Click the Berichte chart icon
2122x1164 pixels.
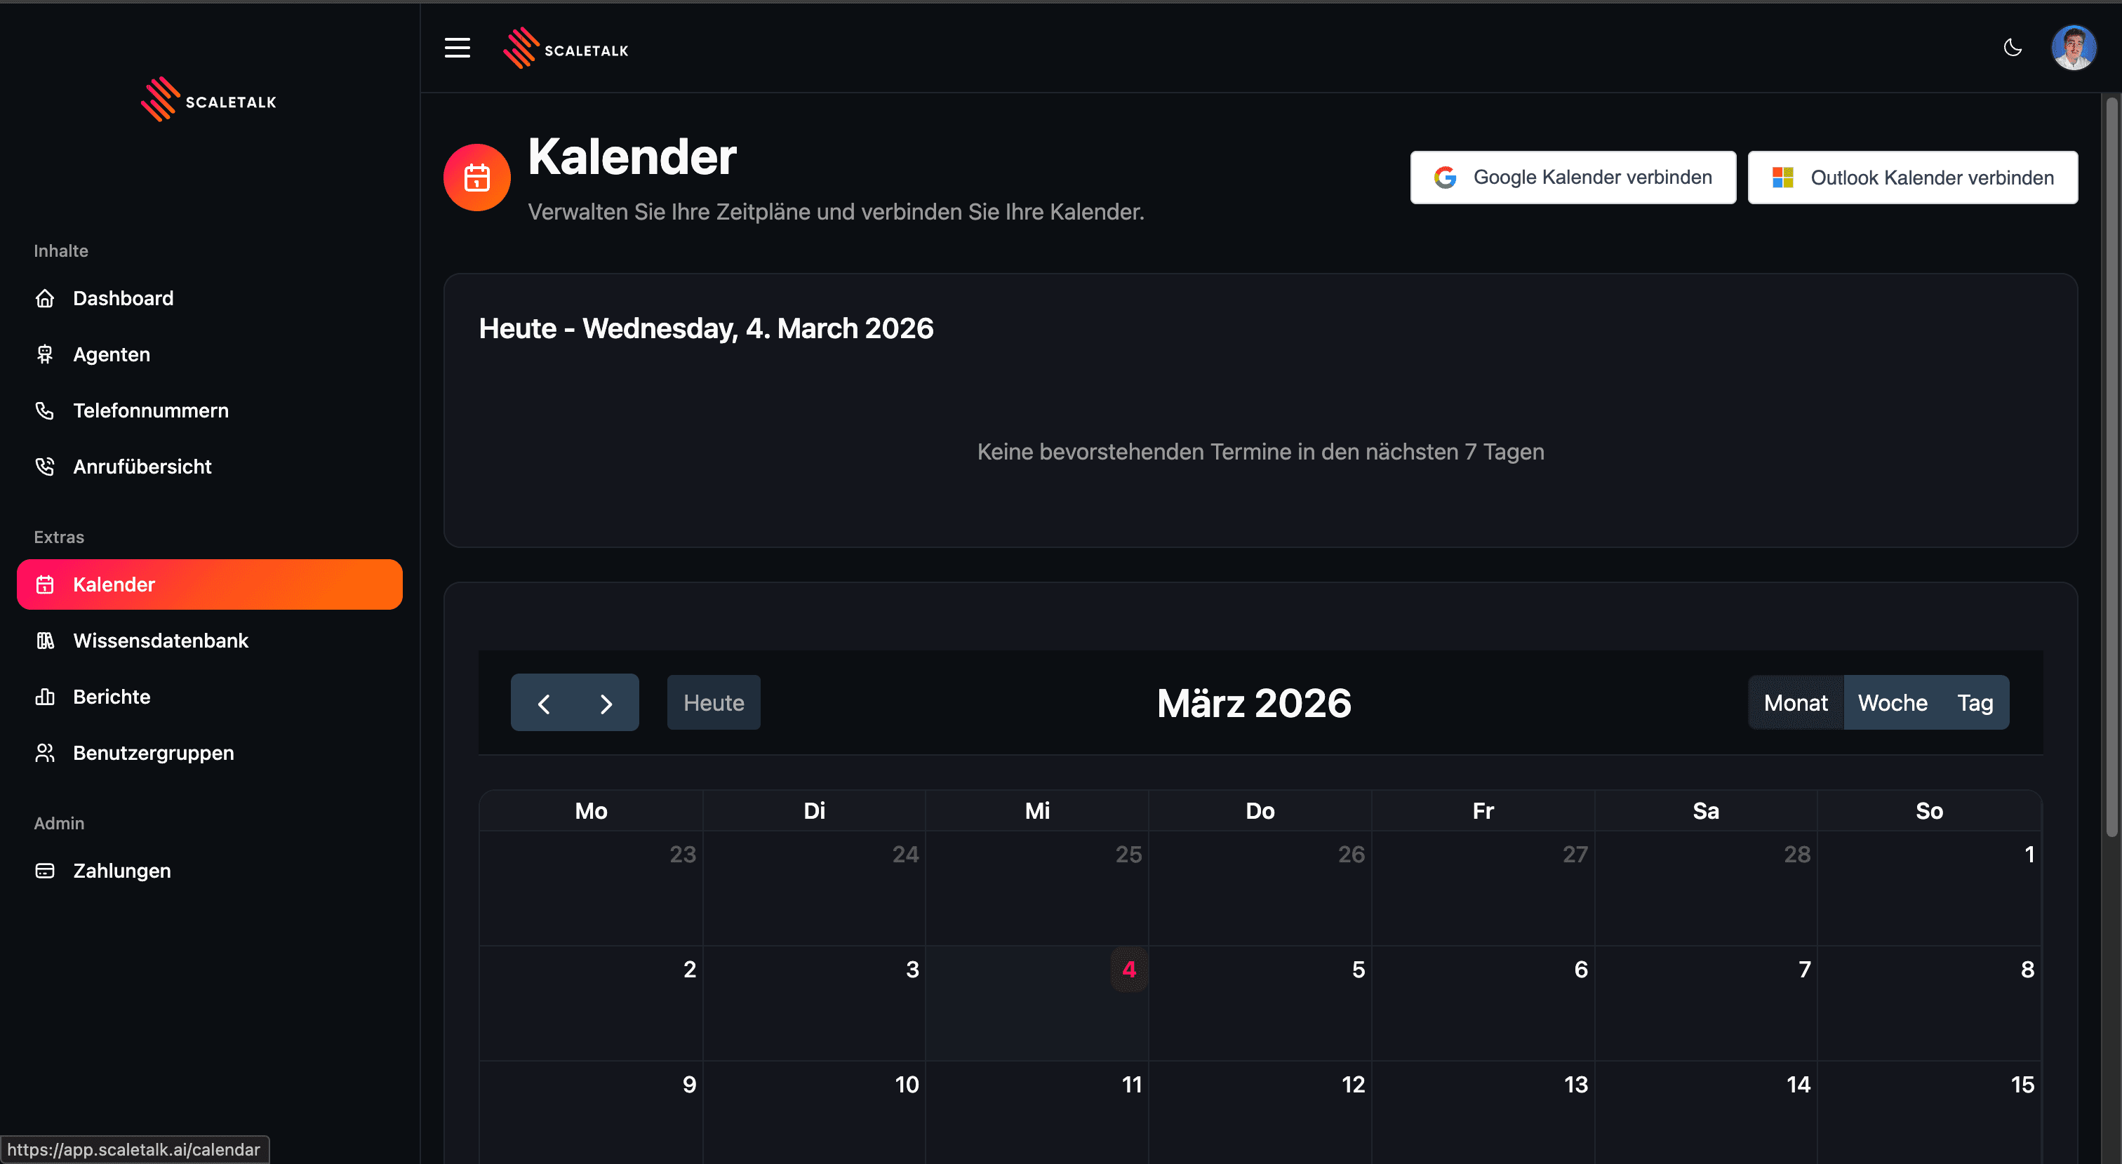pyautogui.click(x=46, y=697)
